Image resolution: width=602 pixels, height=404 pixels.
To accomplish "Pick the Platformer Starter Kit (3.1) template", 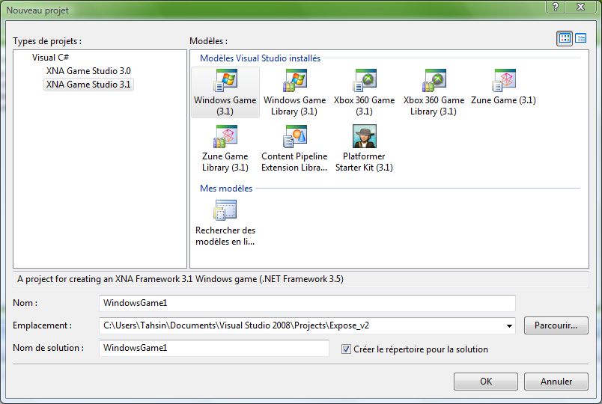I will pyautogui.click(x=364, y=137).
